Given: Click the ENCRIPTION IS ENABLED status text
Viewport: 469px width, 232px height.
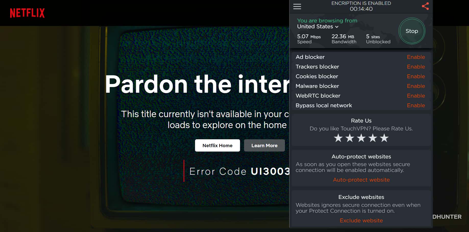Looking at the screenshot, I should pyautogui.click(x=361, y=3).
